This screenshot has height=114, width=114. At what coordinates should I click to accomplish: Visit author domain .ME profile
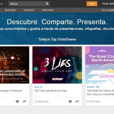(93, 87)
